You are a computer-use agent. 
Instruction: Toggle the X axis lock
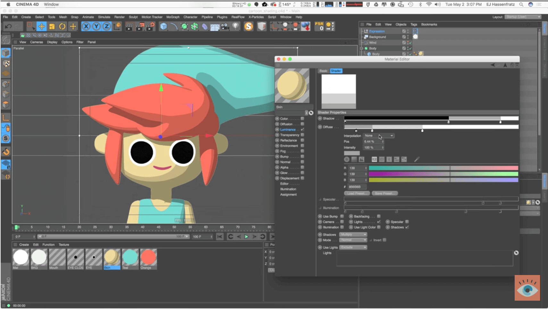click(86, 26)
